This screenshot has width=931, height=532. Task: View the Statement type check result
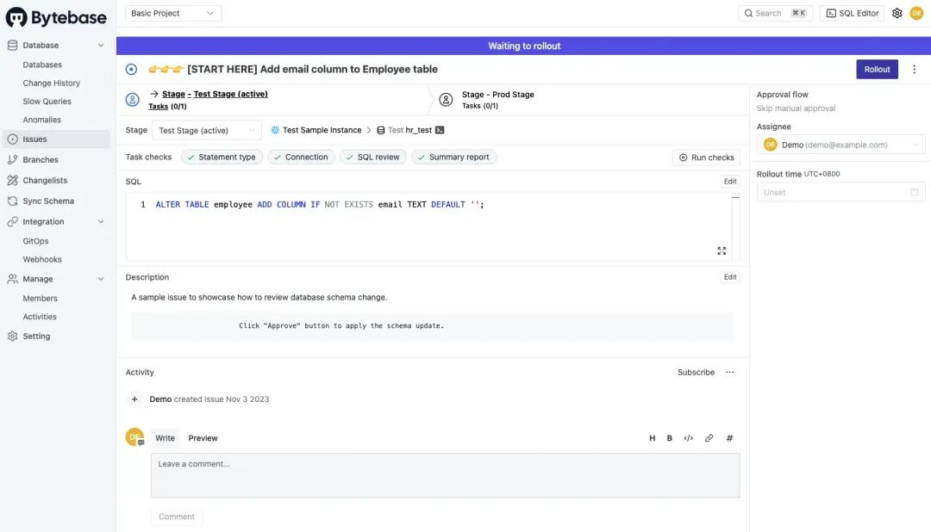(x=222, y=158)
